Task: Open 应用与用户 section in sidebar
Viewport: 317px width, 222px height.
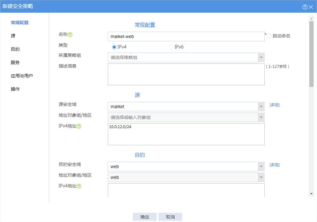Action: click(22, 76)
